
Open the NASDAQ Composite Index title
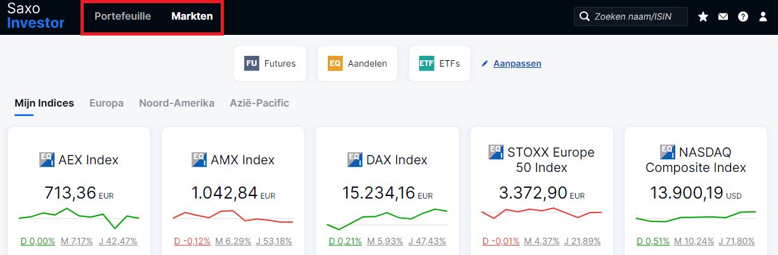pos(696,160)
